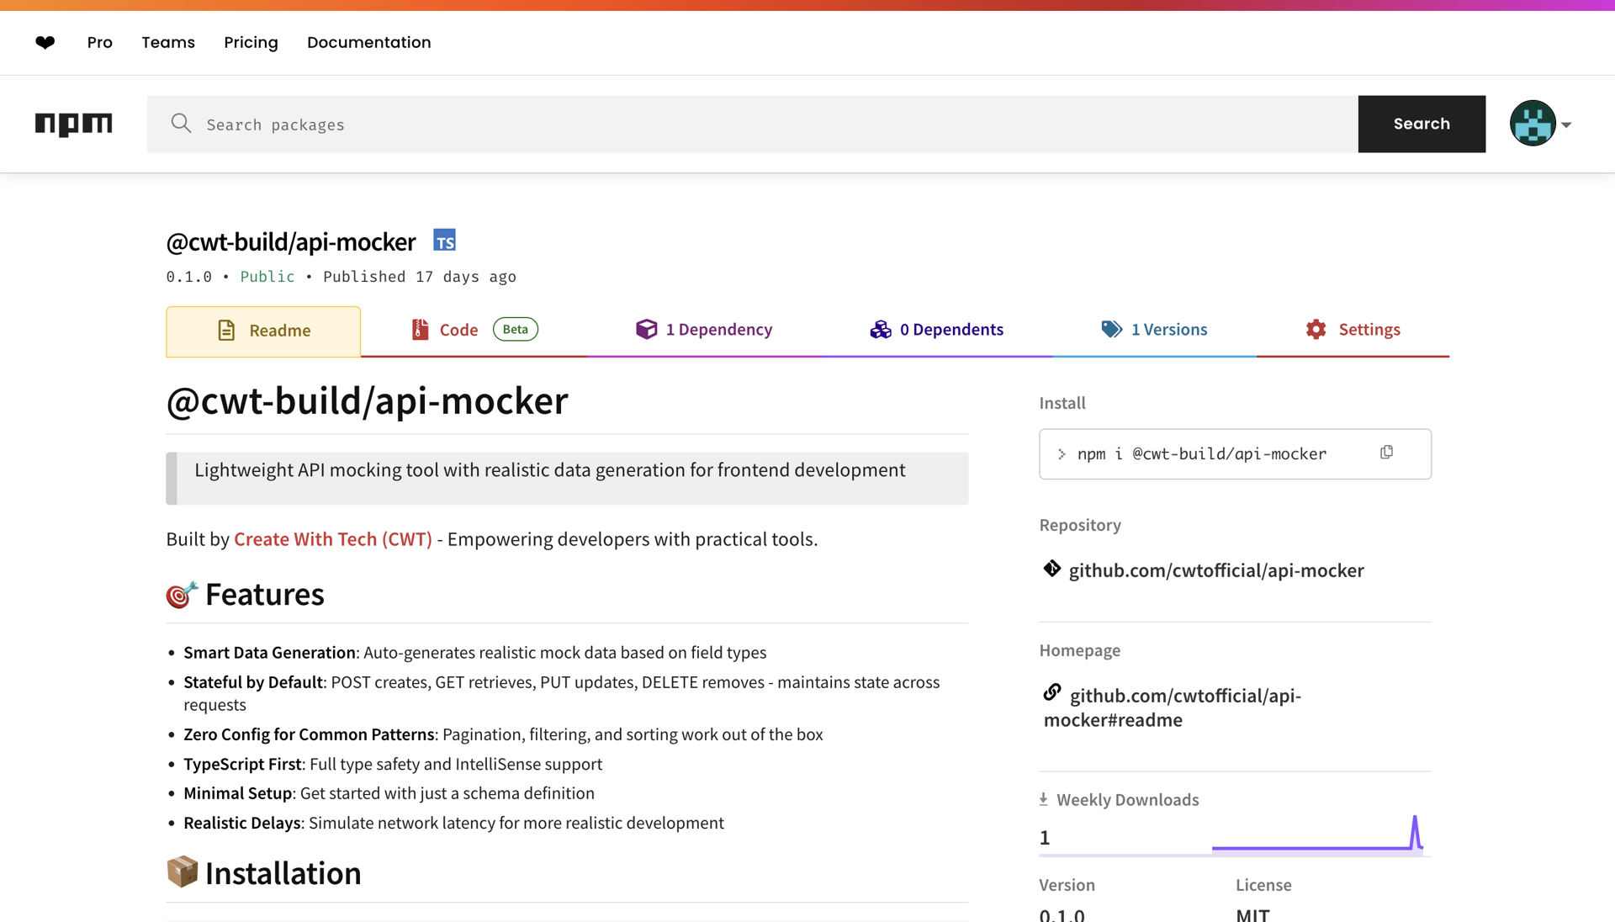Click the npm i @cwt-build/api-mocker command text
Screen dimensions: 1615x922
[x=1201, y=454]
